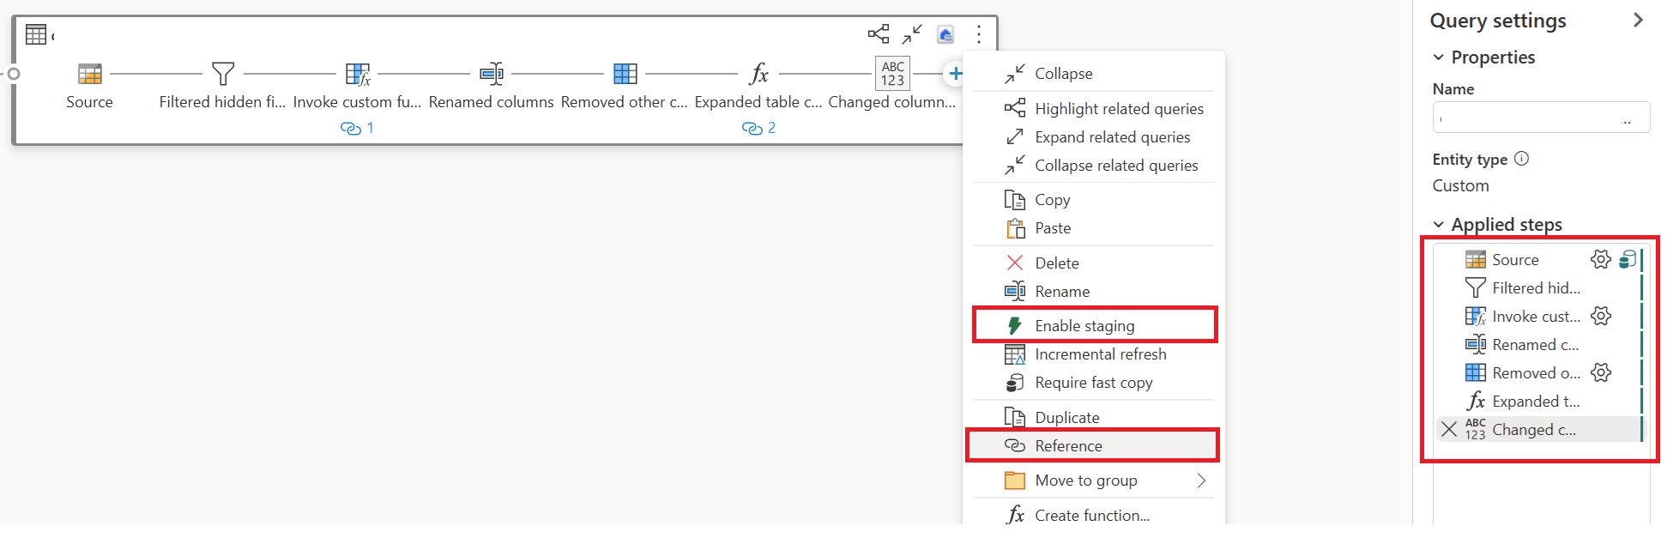This screenshot has height=538, width=1667.
Task: Choose Expand related queries
Action: click(x=1094, y=137)
